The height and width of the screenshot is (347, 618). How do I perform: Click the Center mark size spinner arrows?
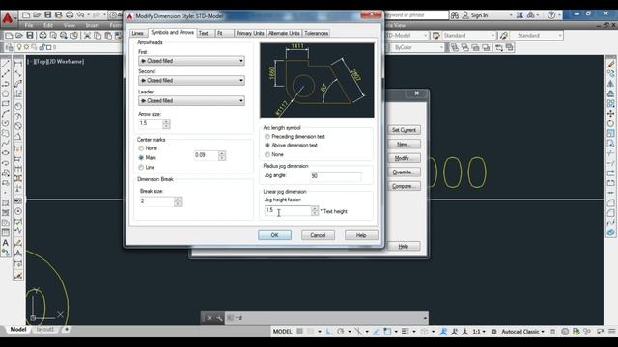(222, 155)
